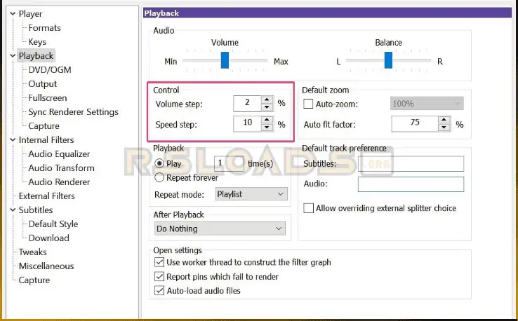The image size is (518, 321).
Task: Select Audio Equalizer in the tree
Action: (59, 154)
